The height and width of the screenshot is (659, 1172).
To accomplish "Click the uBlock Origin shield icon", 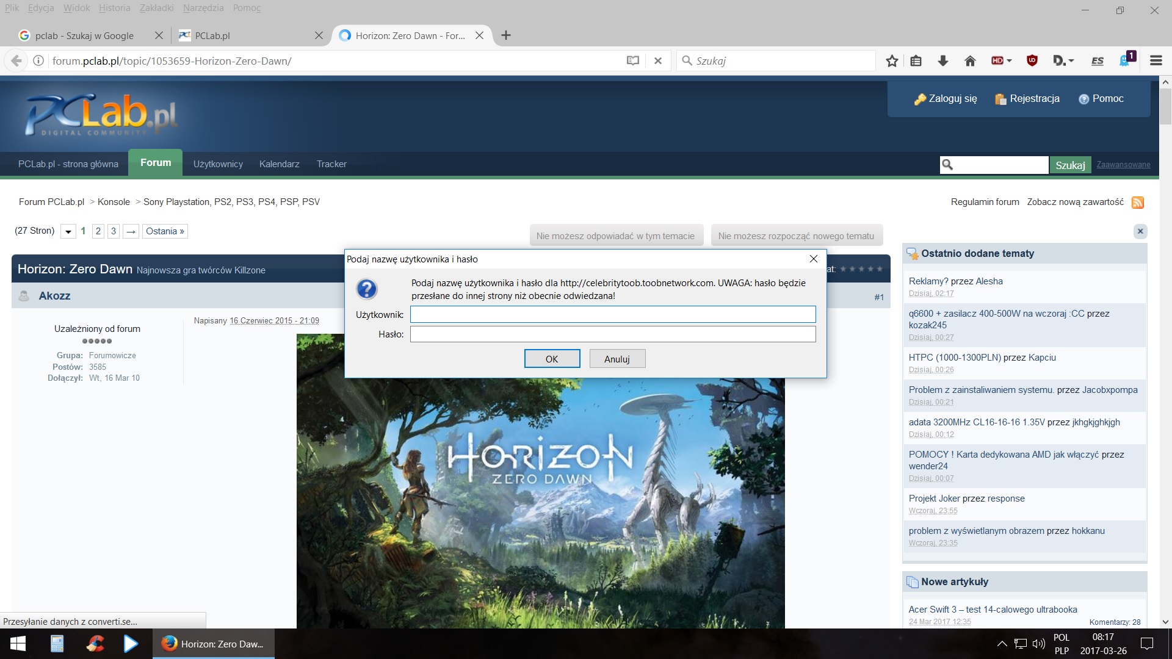I will (x=1032, y=61).
